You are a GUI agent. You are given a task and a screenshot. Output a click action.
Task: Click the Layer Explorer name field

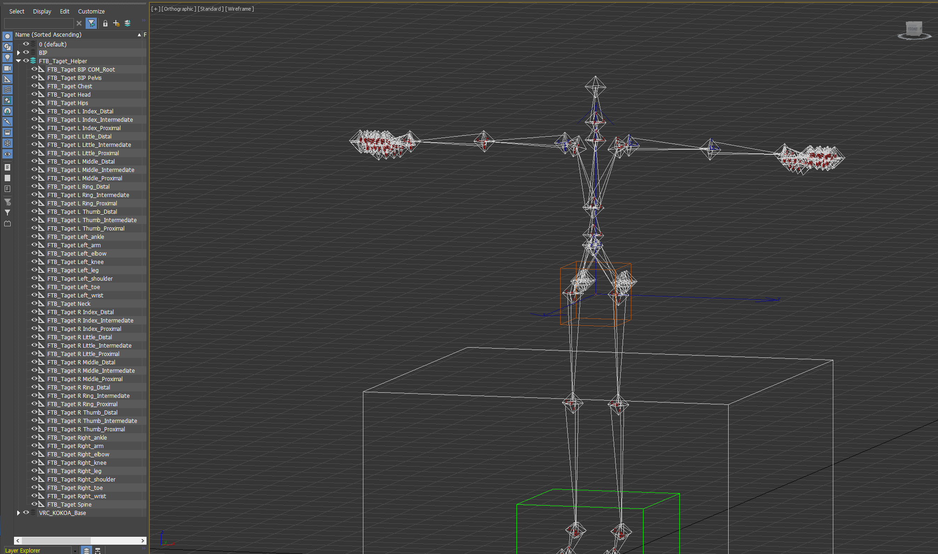pos(38,550)
